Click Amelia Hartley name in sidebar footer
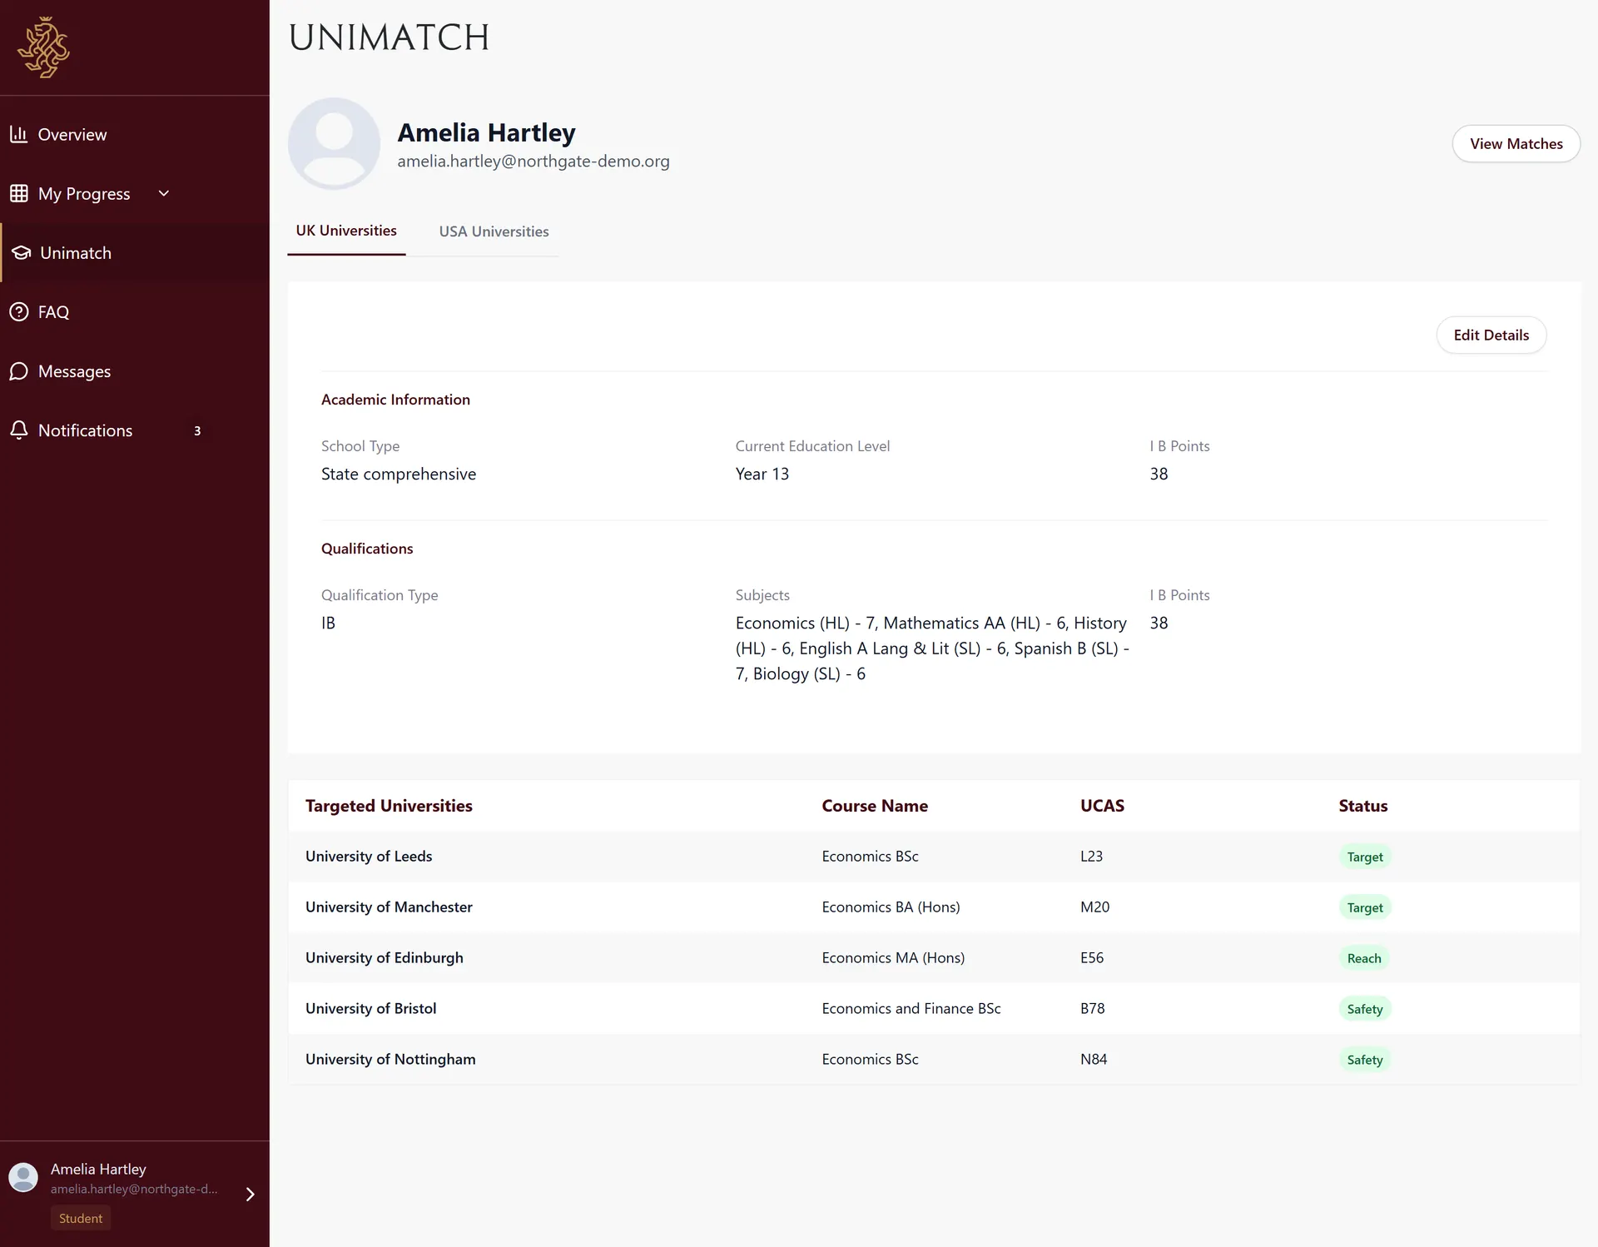Screen dimensions: 1598x1247 98,1169
